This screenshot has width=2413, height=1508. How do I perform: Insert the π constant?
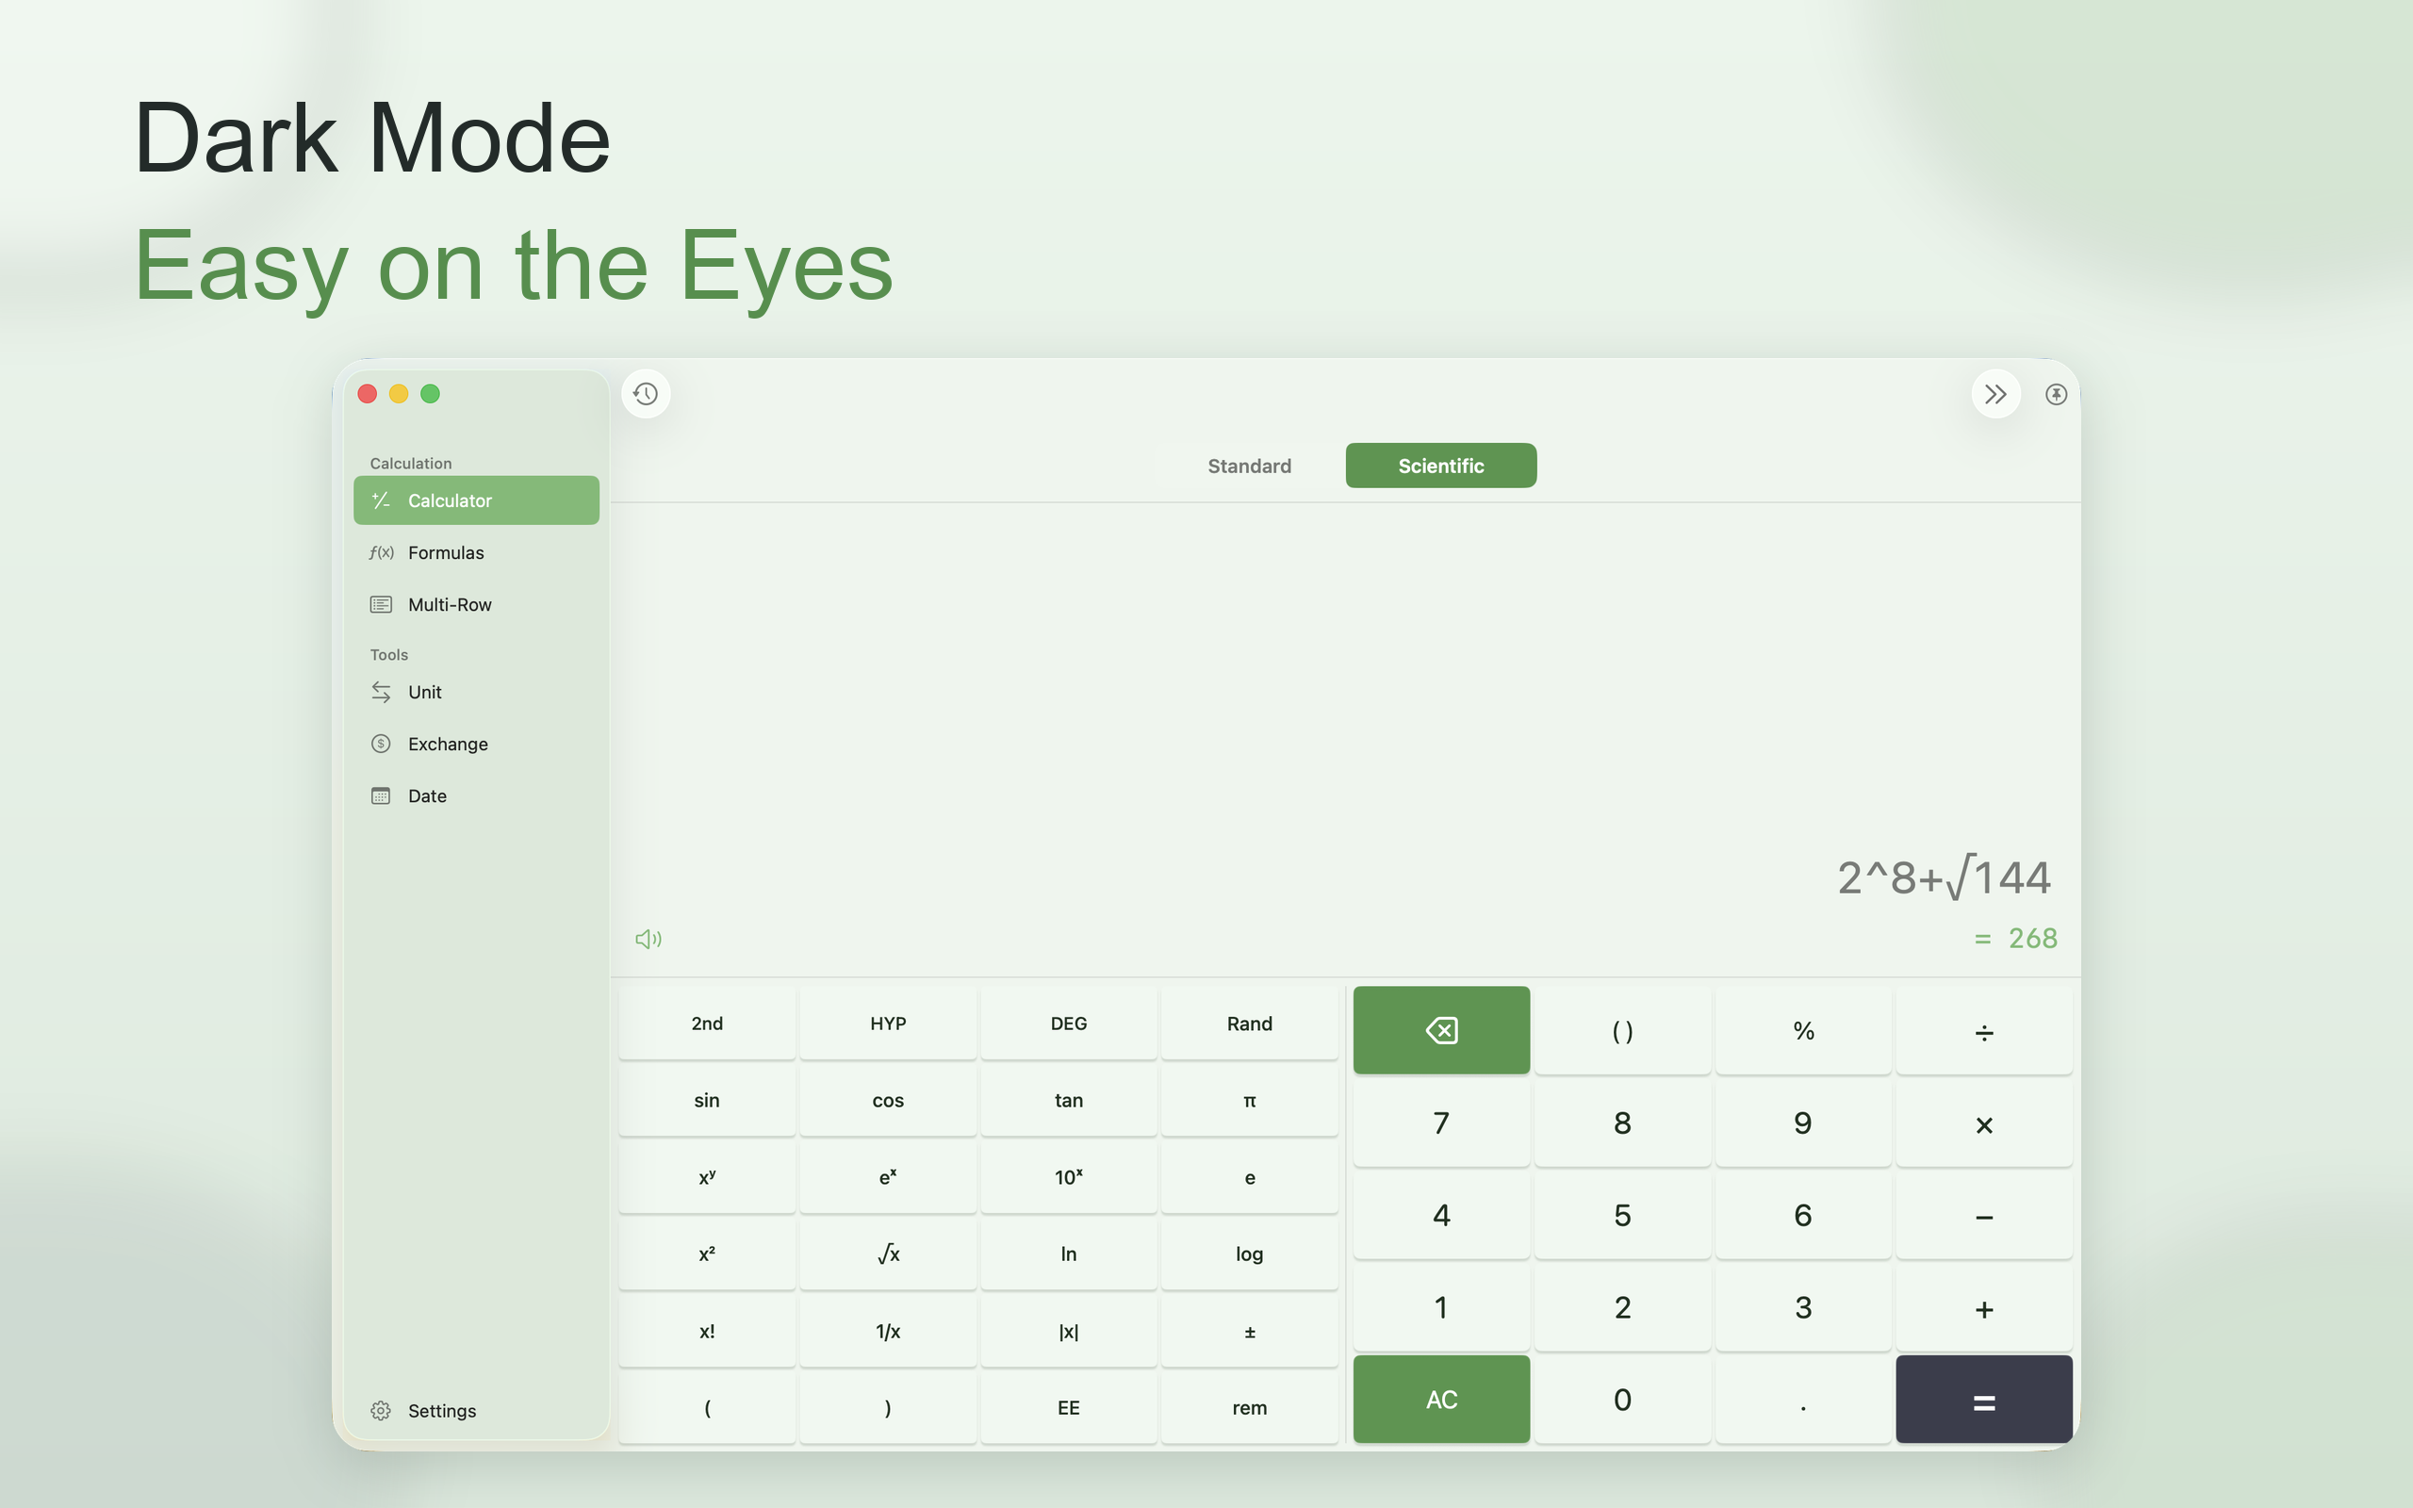pos(1249,1100)
